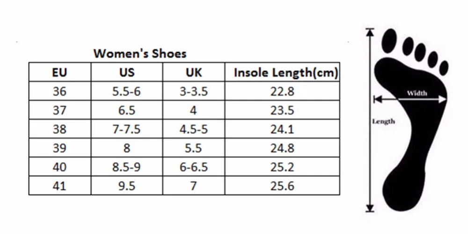The height and width of the screenshot is (234, 468).
Task: Click EU size 36 cell
Action: tap(60, 91)
